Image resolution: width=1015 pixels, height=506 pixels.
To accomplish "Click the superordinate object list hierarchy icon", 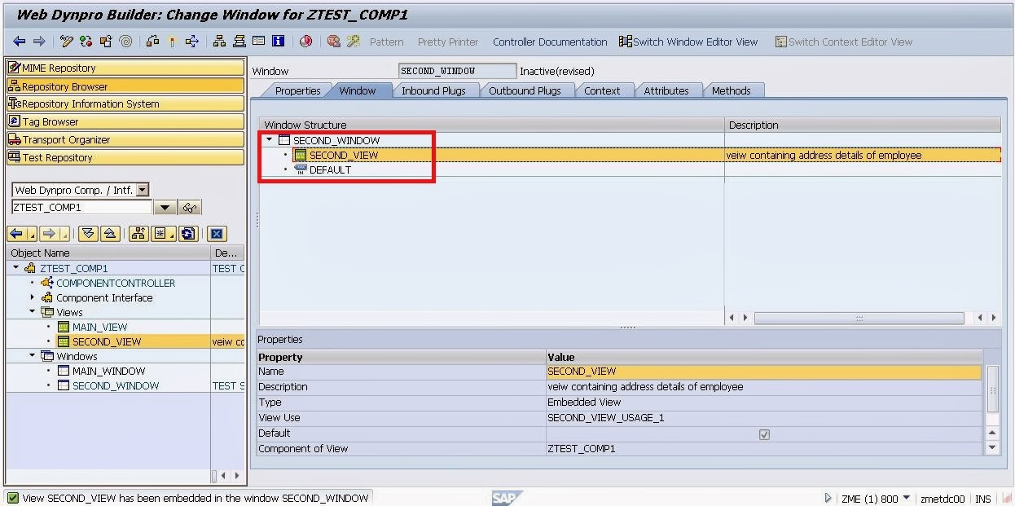I will (138, 234).
